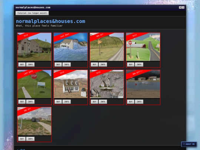Click the left window control icon in title bar
The height and width of the screenshot is (150, 200).
click(x=180, y=7)
